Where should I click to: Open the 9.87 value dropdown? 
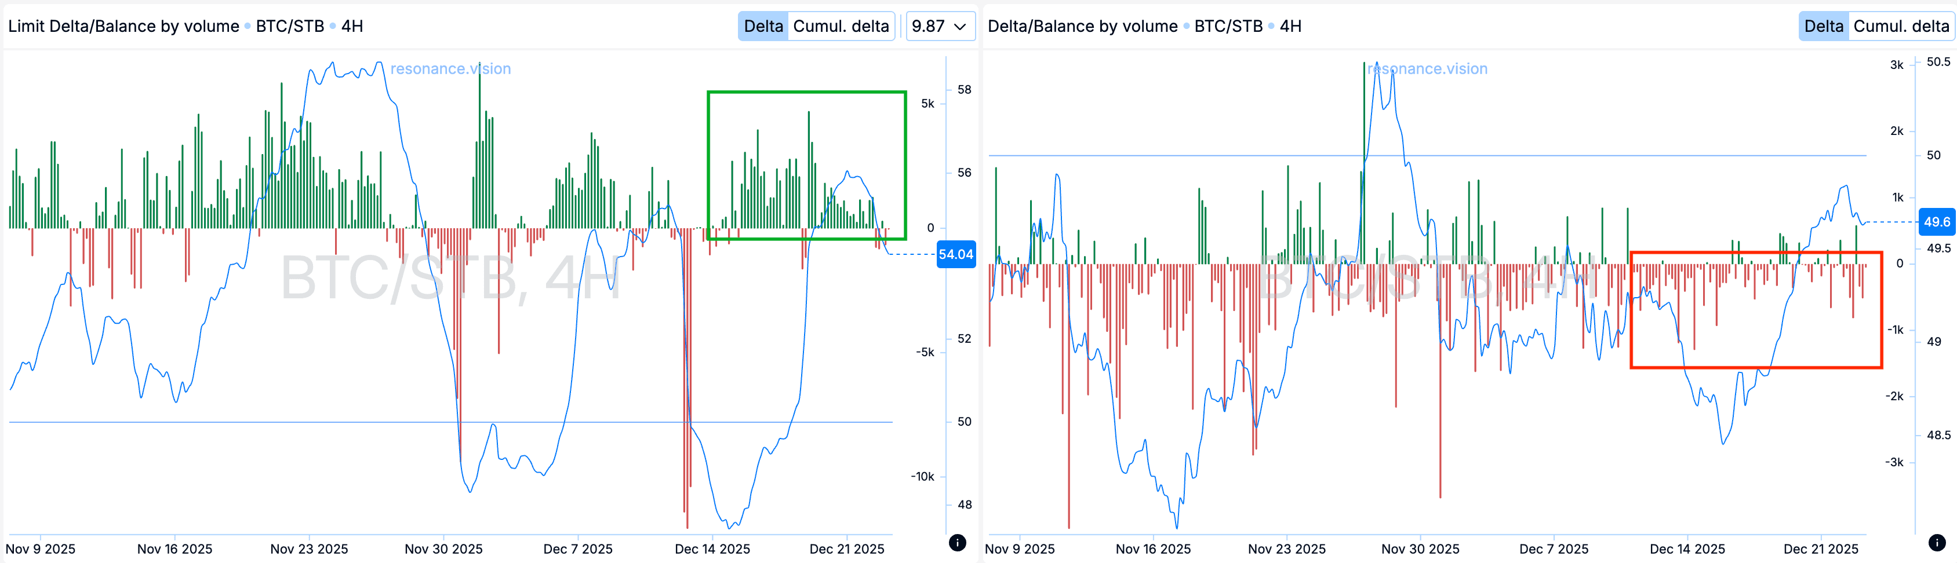coord(939,27)
